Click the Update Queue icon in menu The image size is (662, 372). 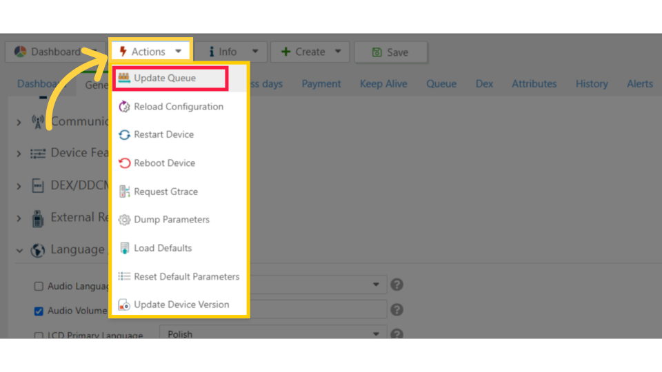click(124, 78)
